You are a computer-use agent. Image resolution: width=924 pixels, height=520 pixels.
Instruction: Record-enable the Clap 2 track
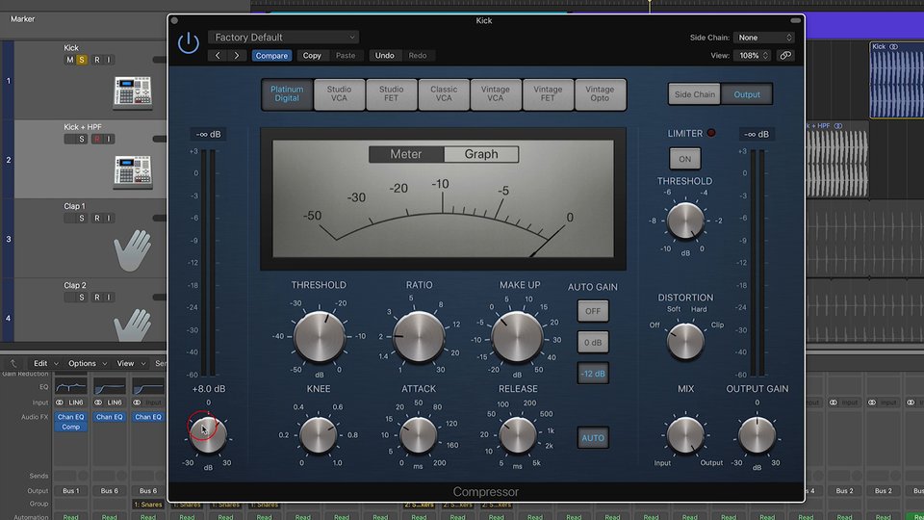click(97, 298)
